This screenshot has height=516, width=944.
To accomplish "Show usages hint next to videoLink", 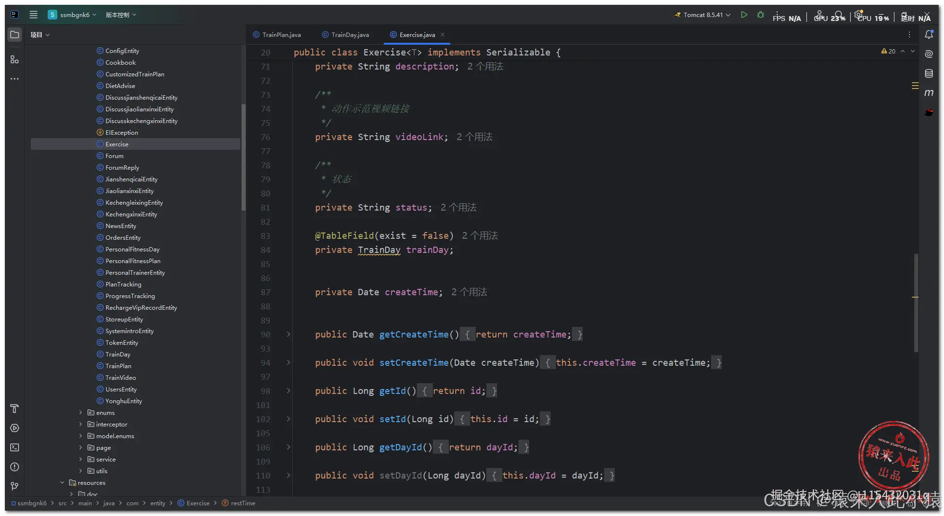I will tap(475, 137).
